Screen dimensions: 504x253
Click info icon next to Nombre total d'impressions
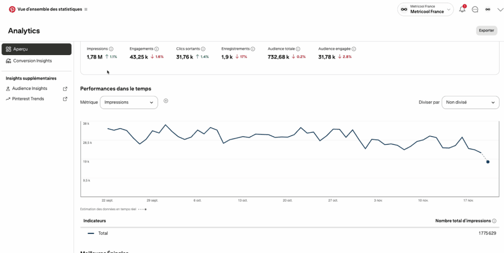494,221
